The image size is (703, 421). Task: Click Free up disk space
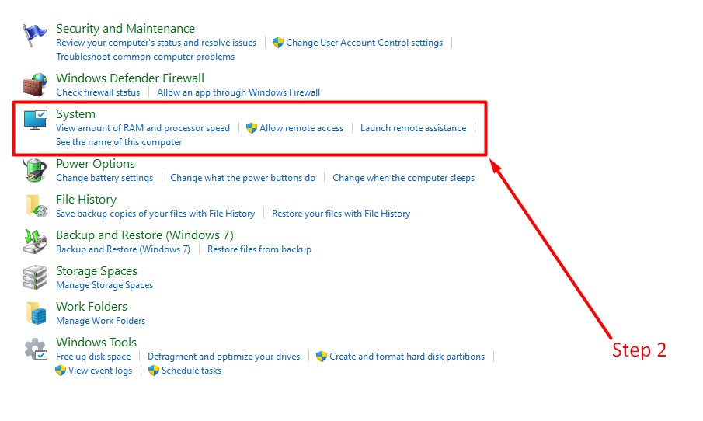tap(93, 357)
